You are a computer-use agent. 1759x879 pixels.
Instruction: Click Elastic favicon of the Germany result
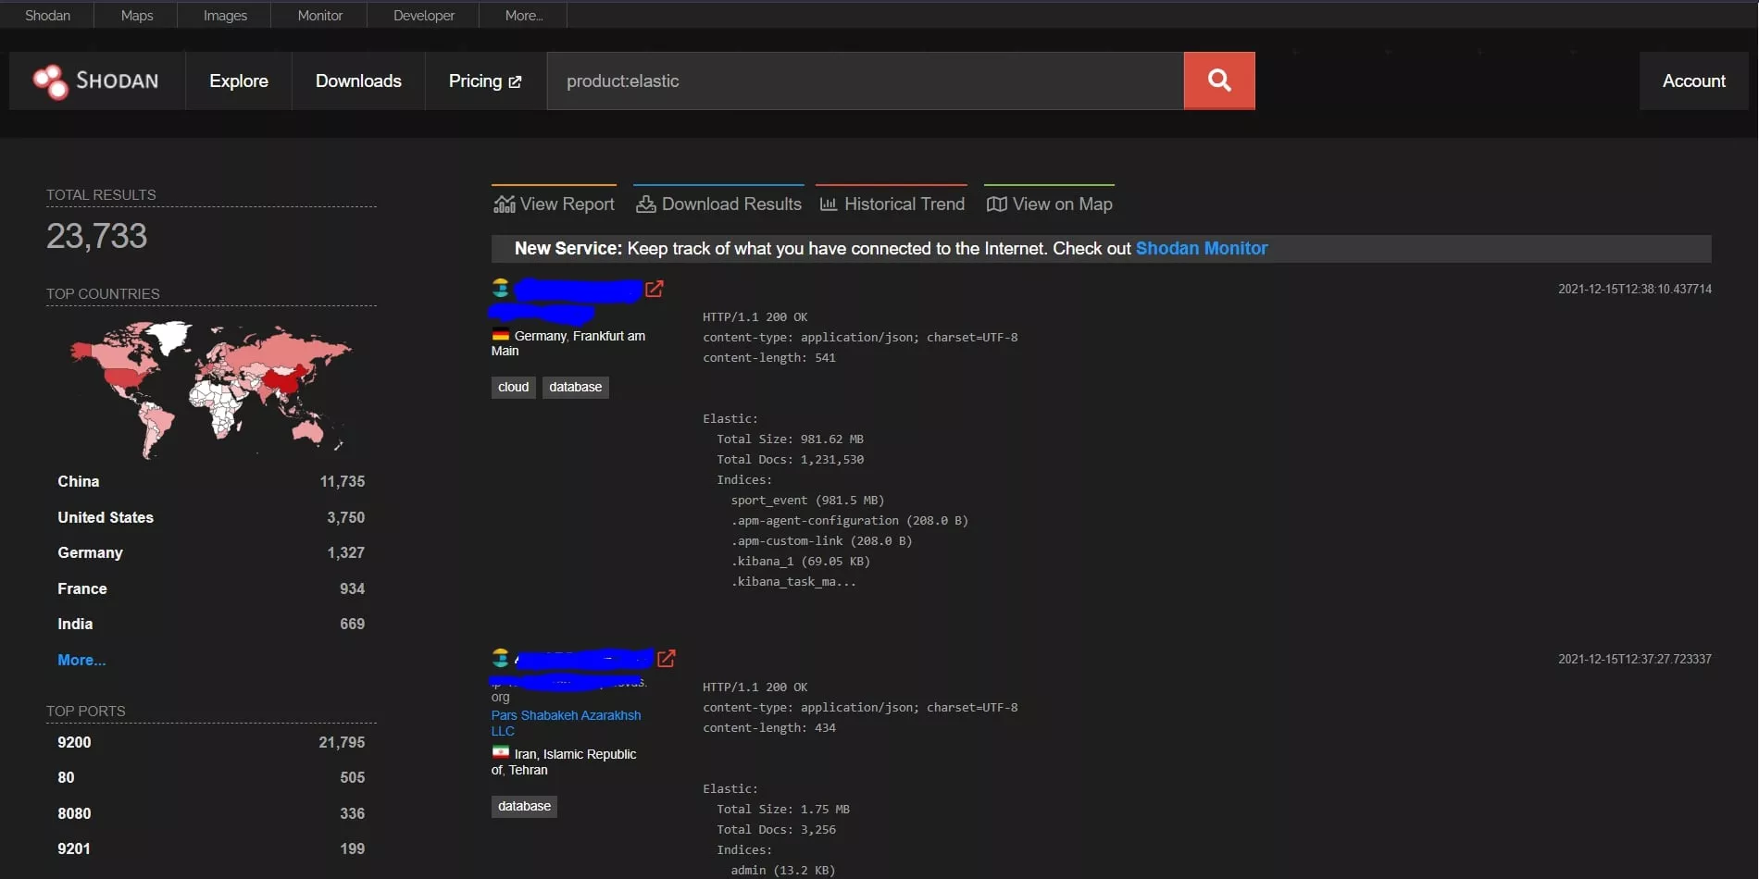pyautogui.click(x=501, y=288)
